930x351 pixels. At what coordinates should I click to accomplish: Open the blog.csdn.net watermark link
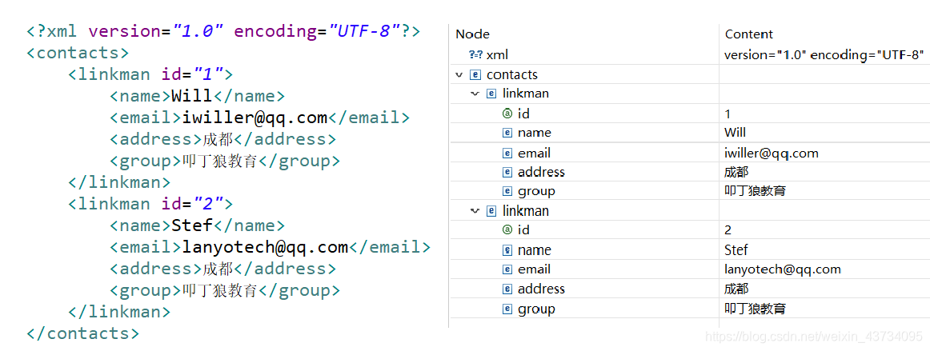(x=813, y=337)
